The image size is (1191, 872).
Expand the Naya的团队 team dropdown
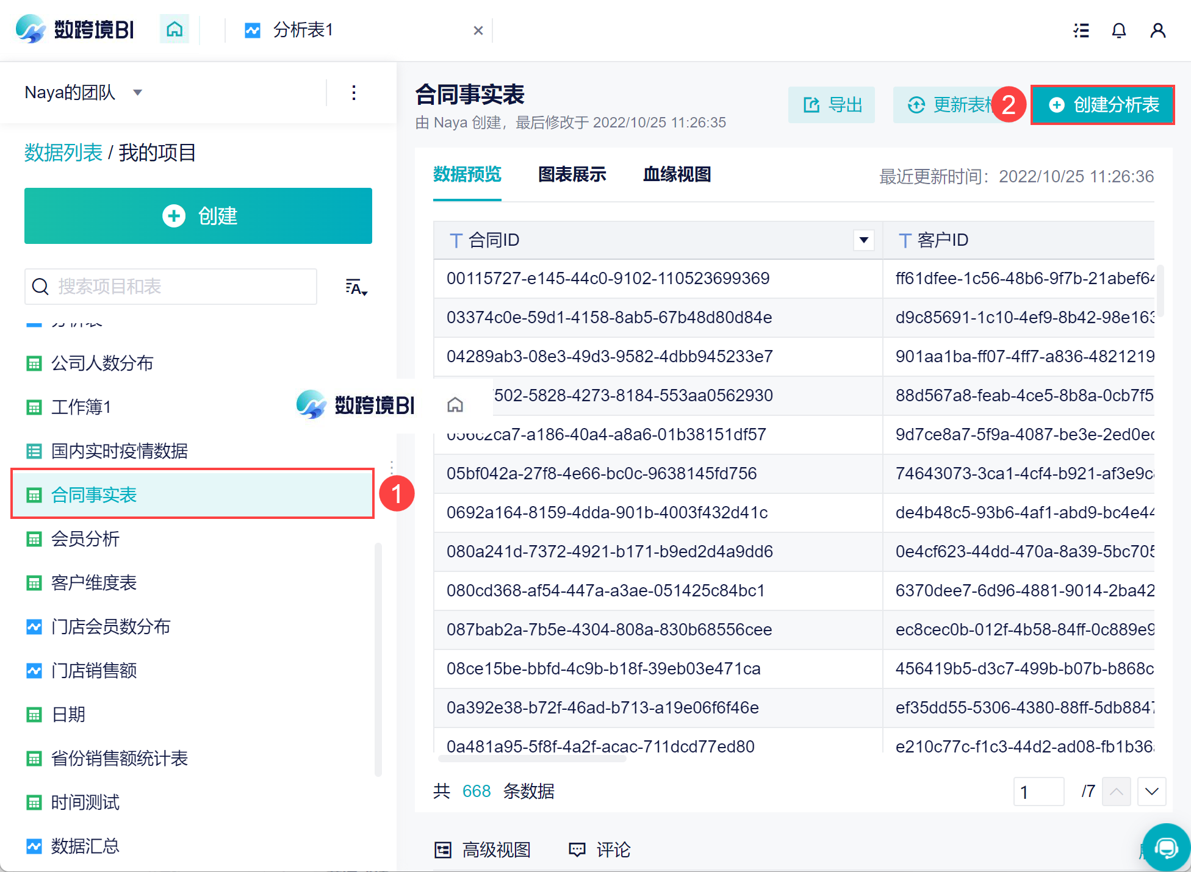(x=138, y=93)
